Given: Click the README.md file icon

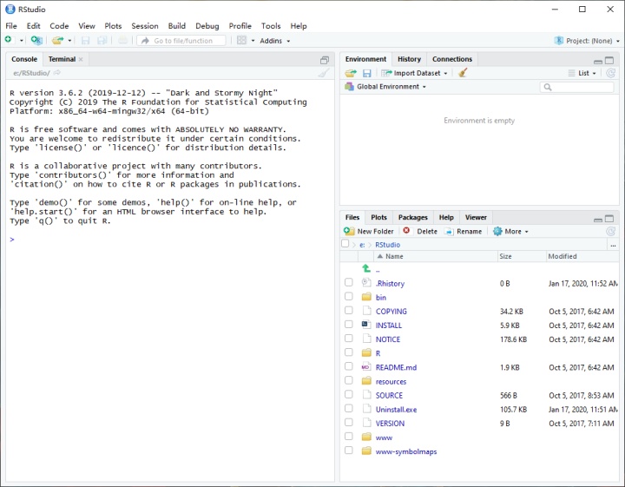Looking at the screenshot, I should [366, 367].
